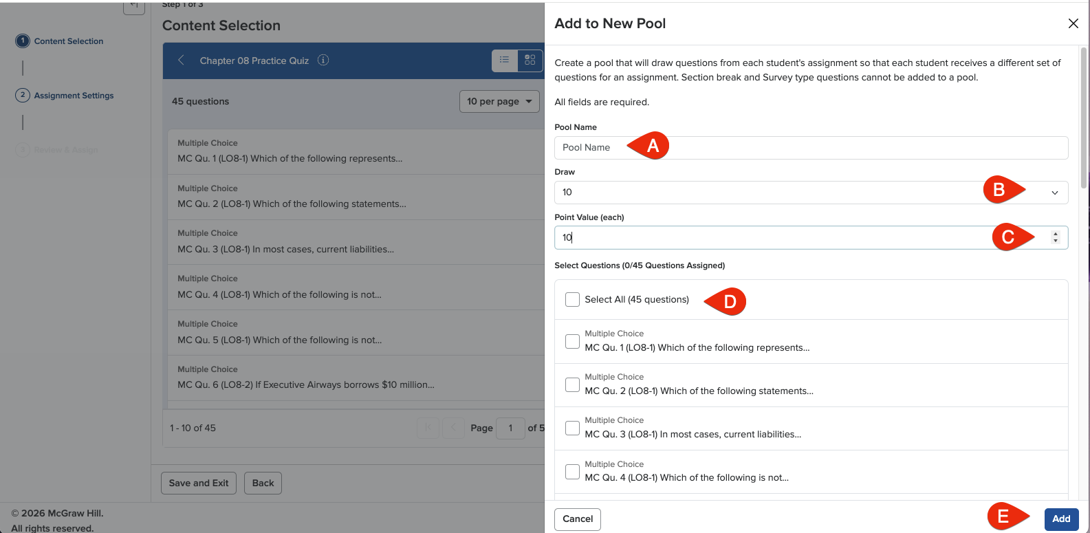
Task: Click MC Qu. 4 text in the pool dialog
Action: click(686, 477)
